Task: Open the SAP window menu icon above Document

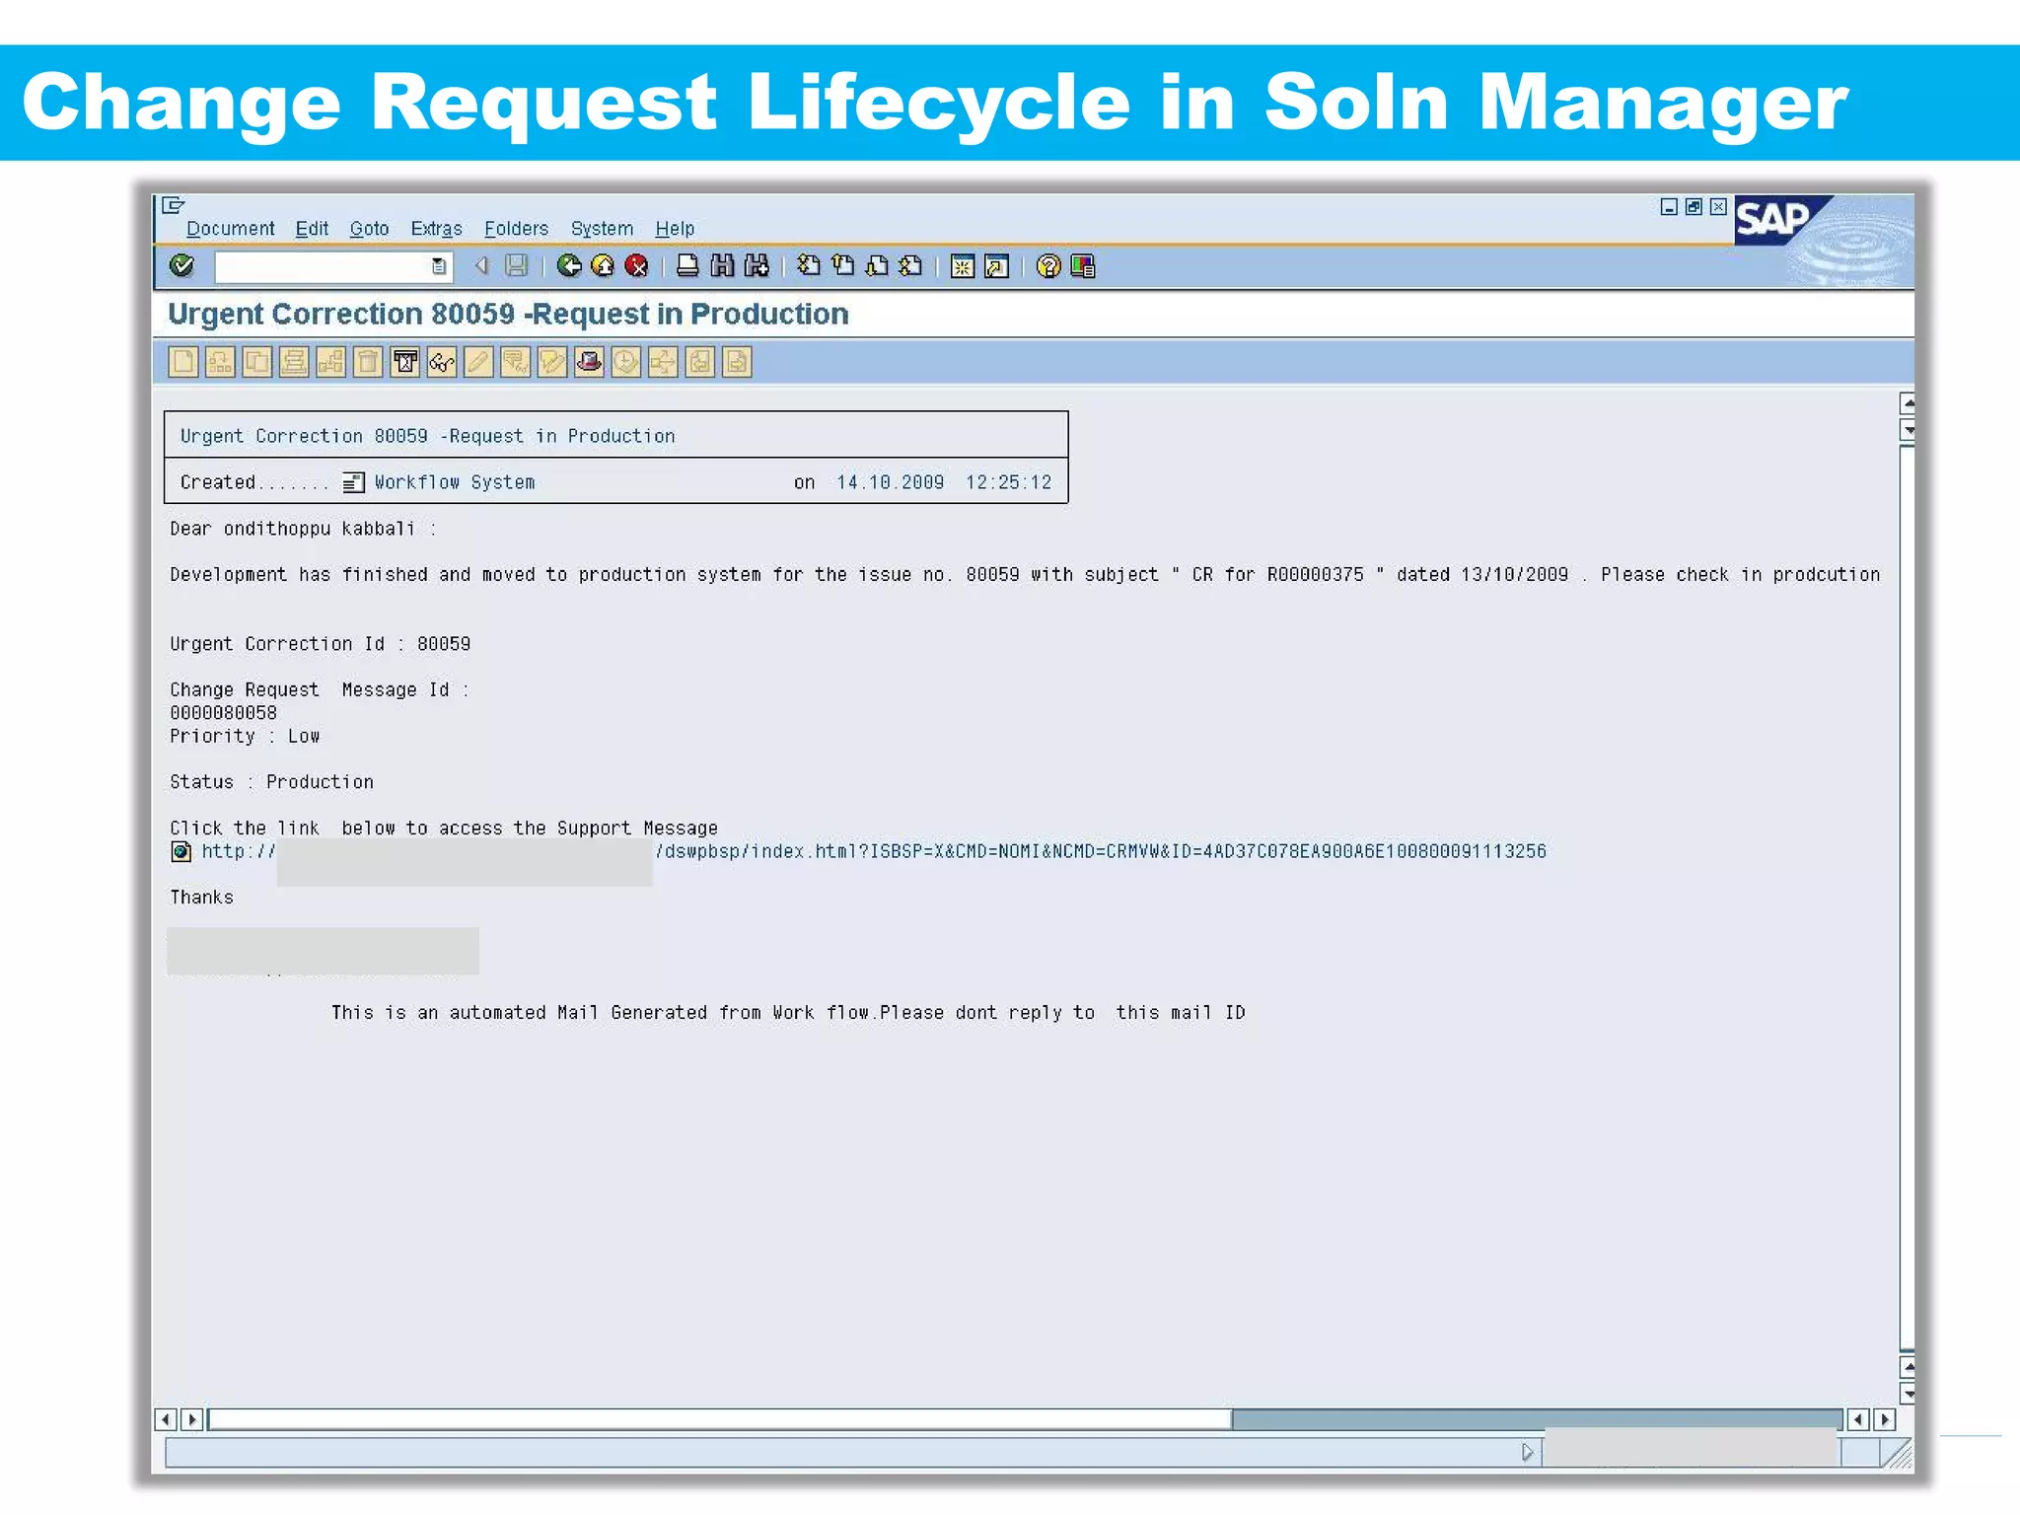Action: (x=174, y=205)
